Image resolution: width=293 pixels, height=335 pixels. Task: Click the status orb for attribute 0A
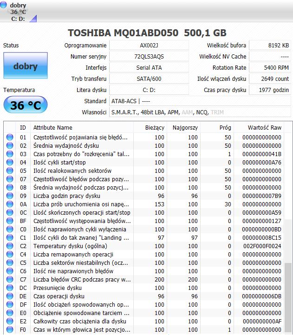click(10, 204)
